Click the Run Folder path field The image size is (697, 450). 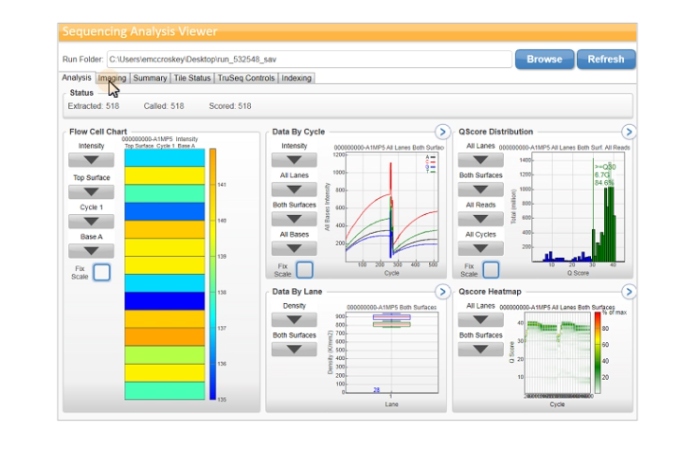[308, 59]
